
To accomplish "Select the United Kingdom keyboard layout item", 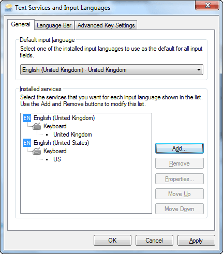I will [x=72, y=135].
